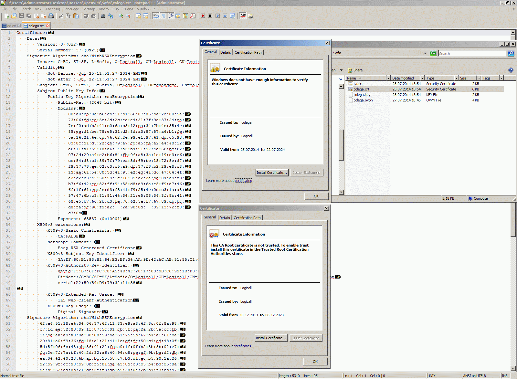Click the Explorer Search input field
This screenshot has width=517, height=379.
pyautogui.click(x=472, y=54)
